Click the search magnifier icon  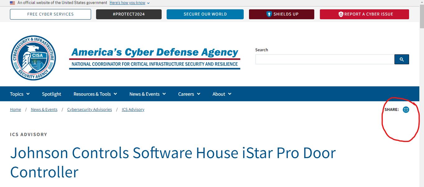click(x=401, y=59)
